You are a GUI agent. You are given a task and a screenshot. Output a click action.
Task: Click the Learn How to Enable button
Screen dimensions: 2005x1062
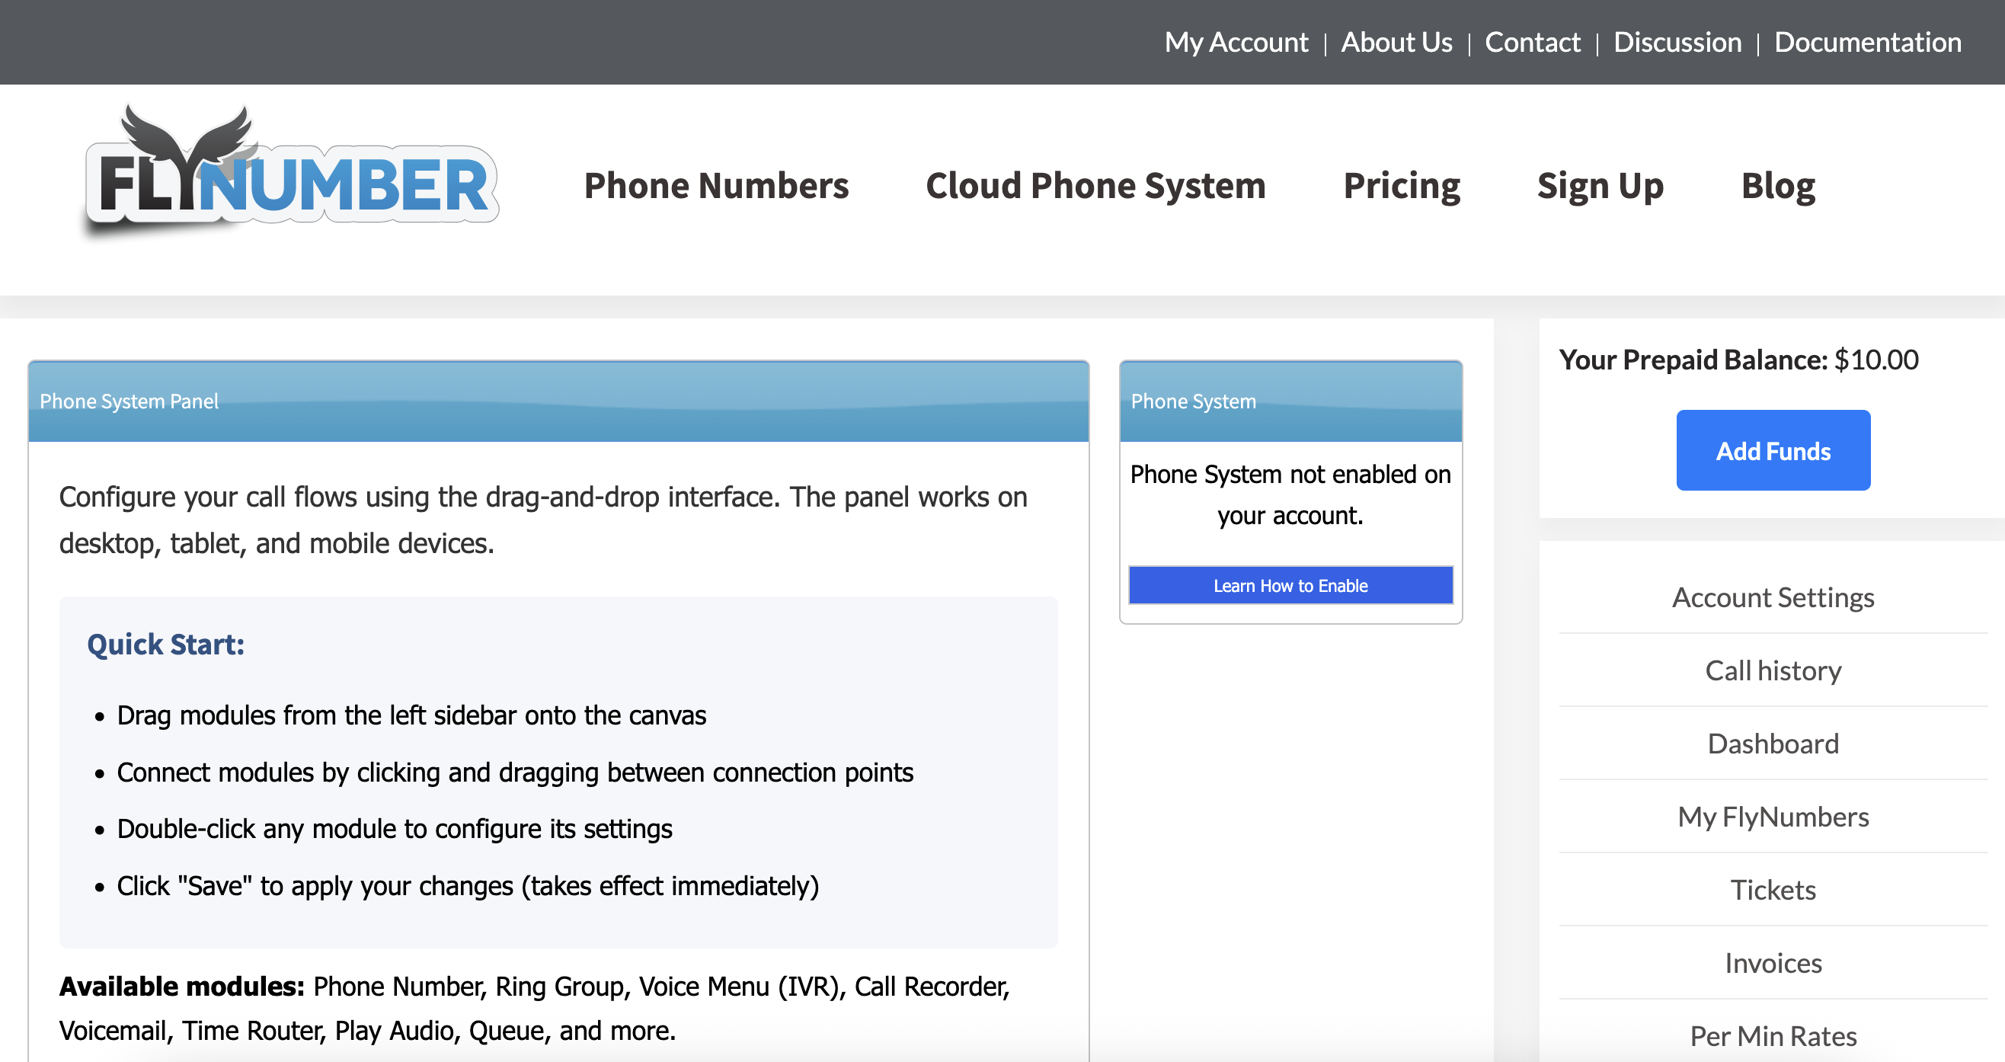1290,586
